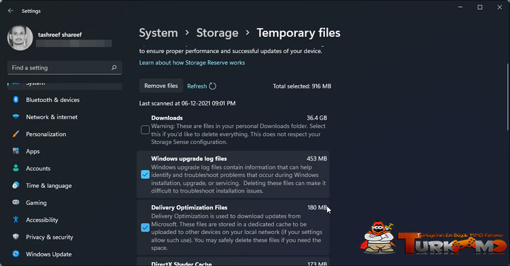Enable the Downloads checkbox

pyautogui.click(x=145, y=129)
